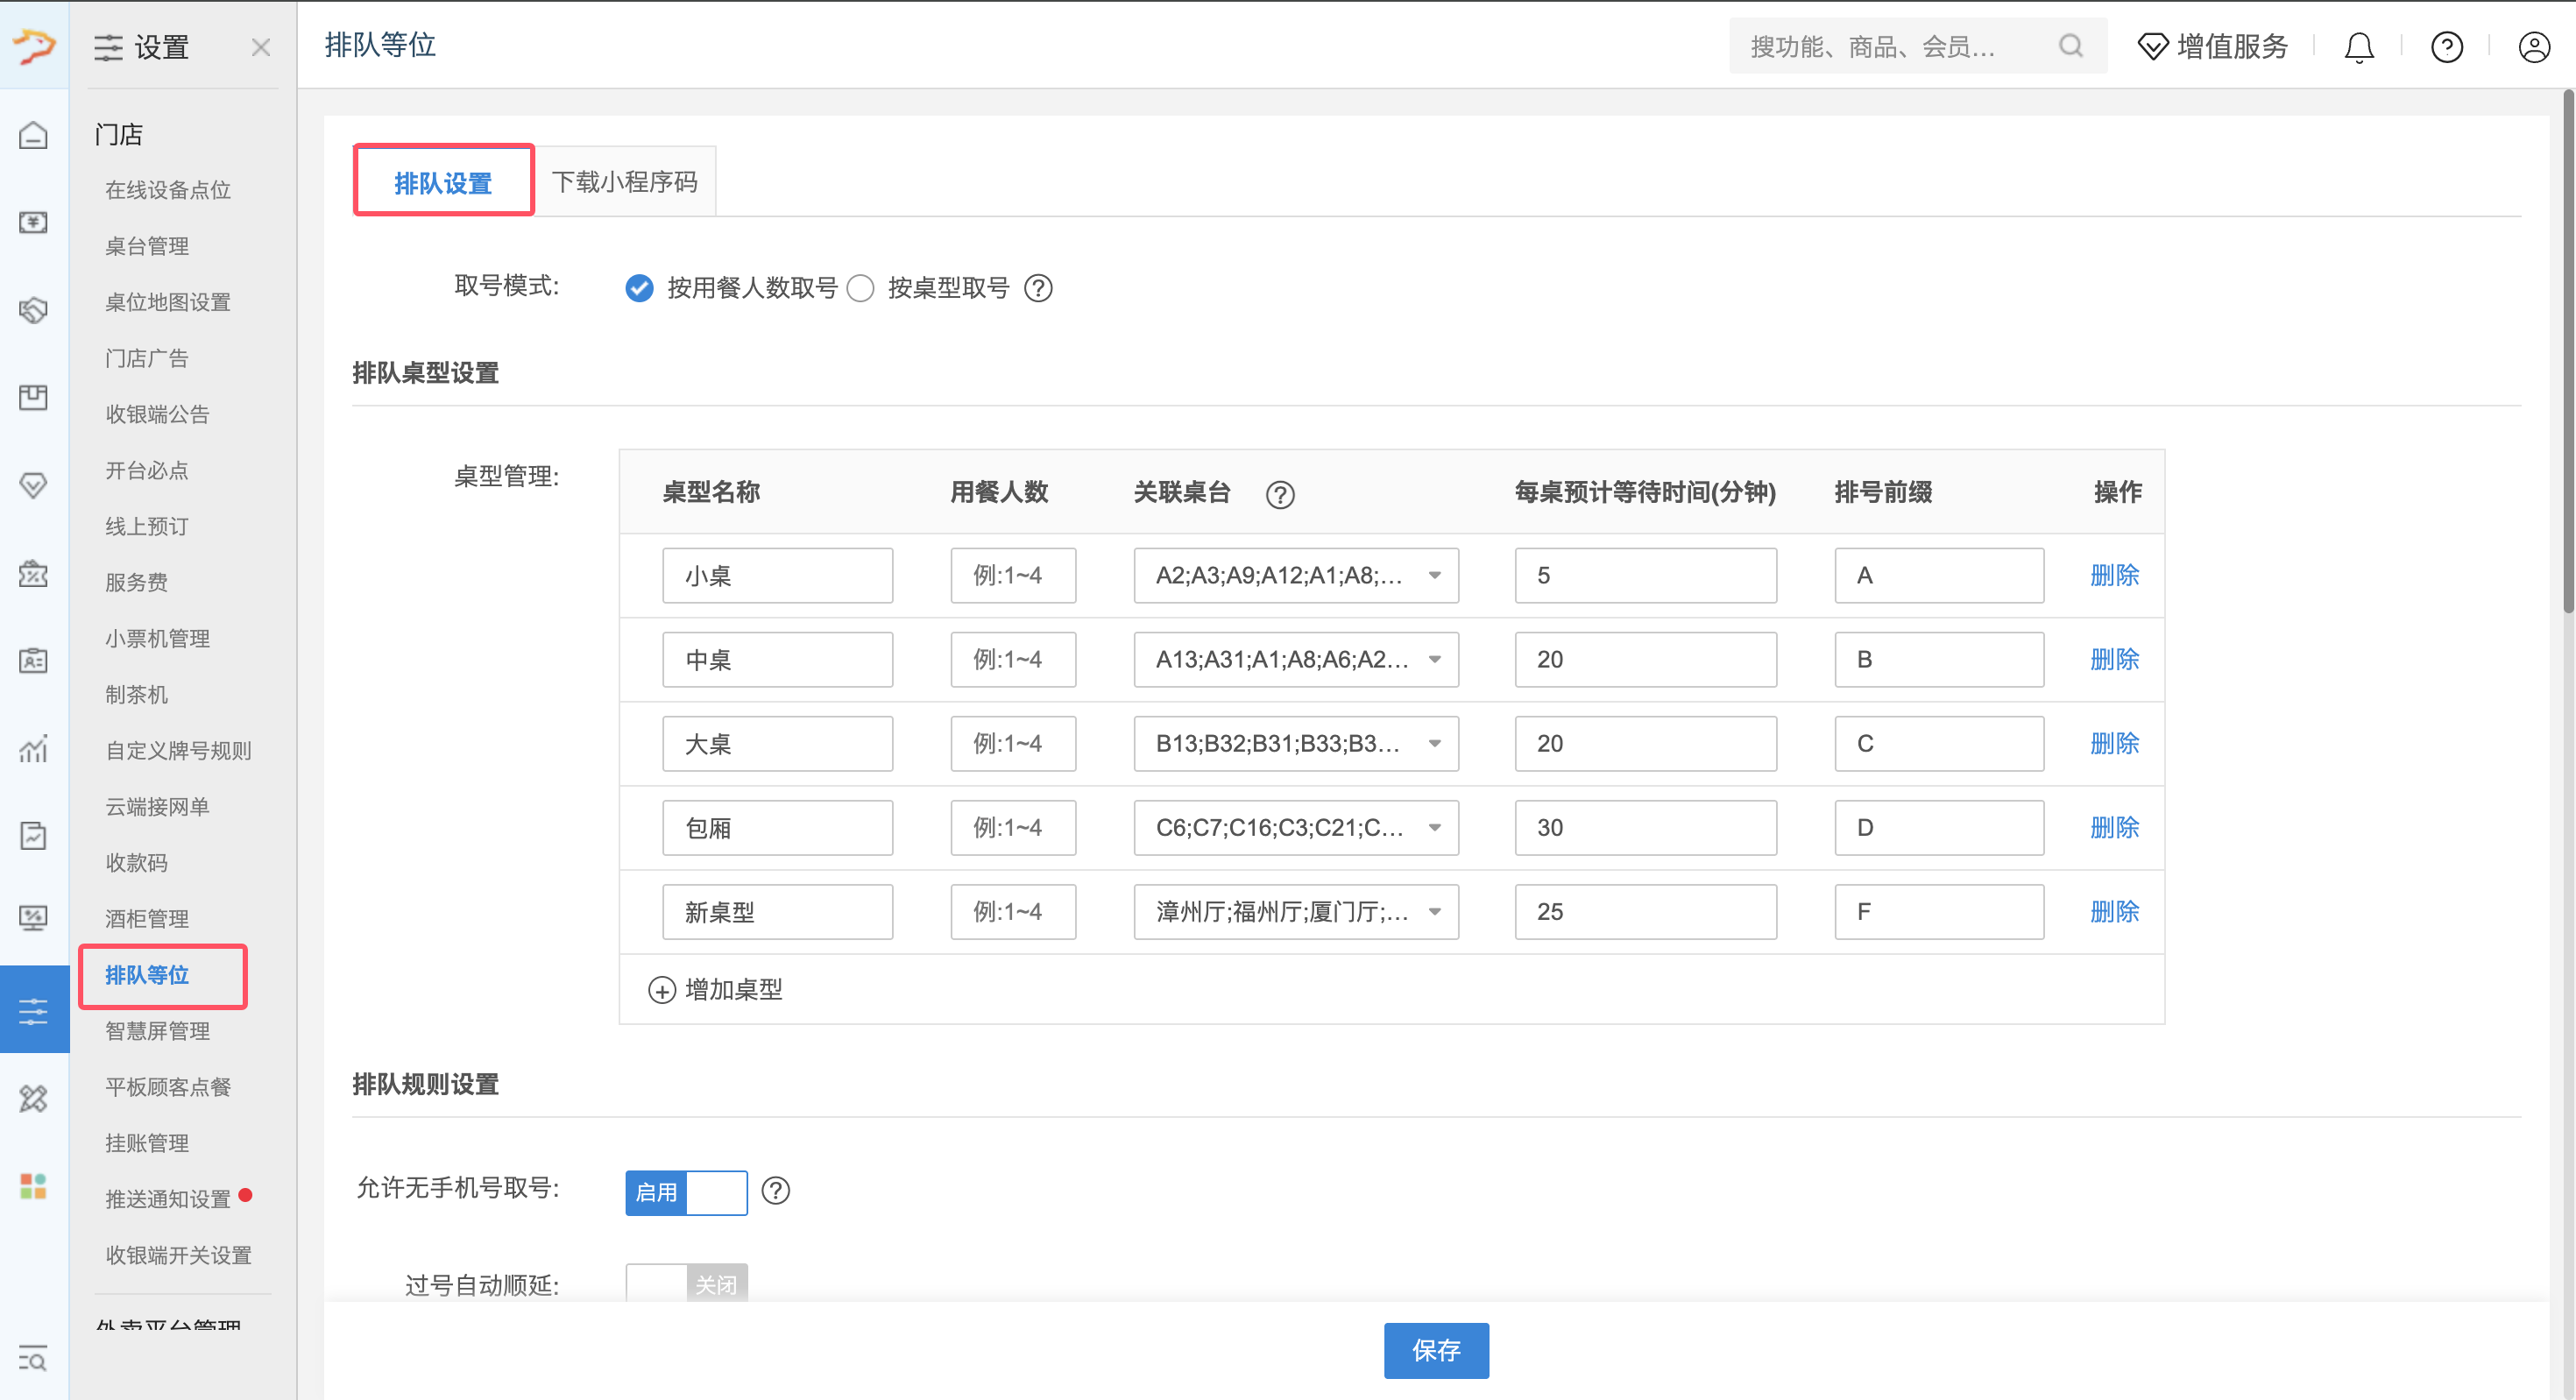Open 小票机管理 in settings menu
The width and height of the screenshot is (2576, 1400).
click(158, 638)
